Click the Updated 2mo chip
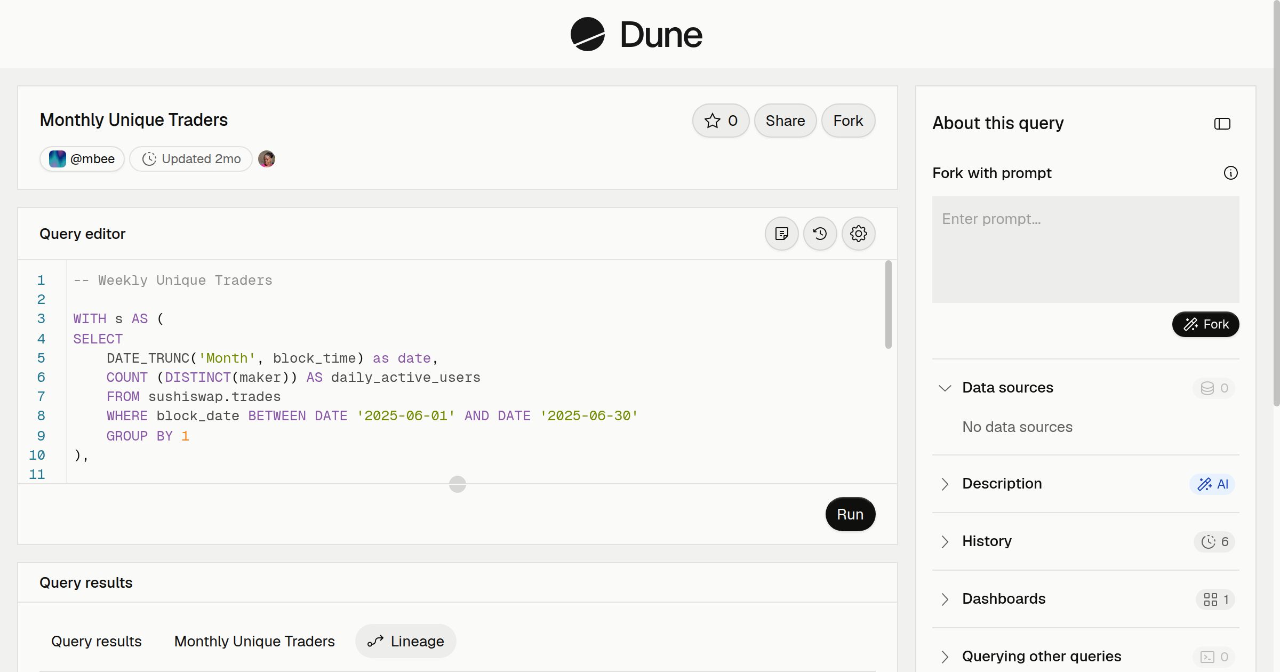 click(x=191, y=159)
